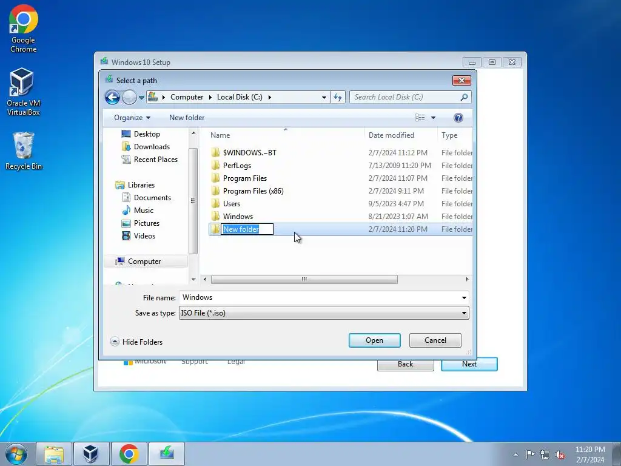Click the $WINDOWS.~BT folder icon
The width and height of the screenshot is (621, 466).
pos(215,152)
